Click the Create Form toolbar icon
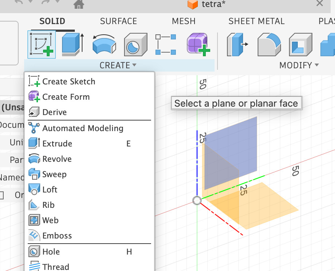The width and height of the screenshot is (335, 271). (x=198, y=45)
